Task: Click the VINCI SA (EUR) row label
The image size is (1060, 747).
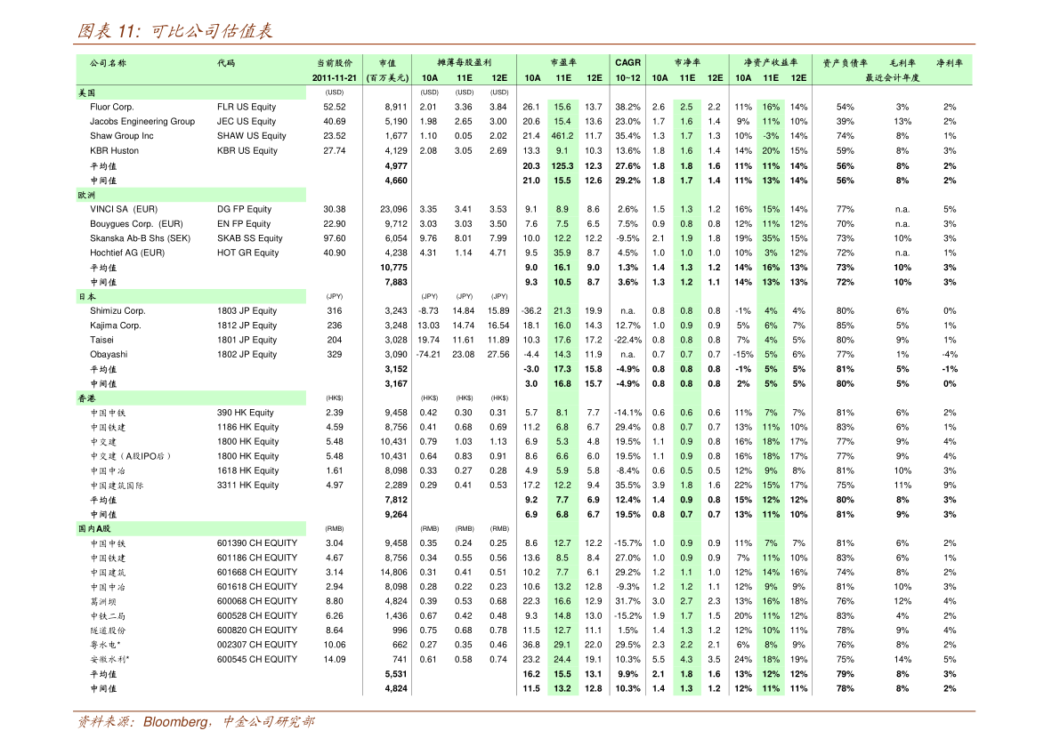Action: click(124, 209)
